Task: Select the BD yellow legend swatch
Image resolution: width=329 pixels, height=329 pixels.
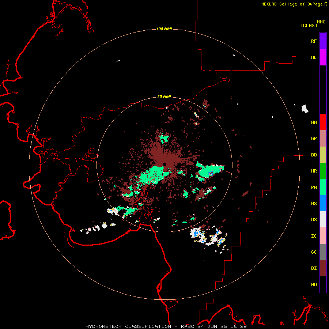Action: pyautogui.click(x=323, y=155)
